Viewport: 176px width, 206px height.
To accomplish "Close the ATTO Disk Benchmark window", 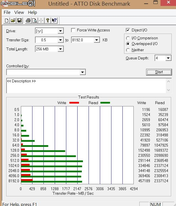I will (168, 3).
